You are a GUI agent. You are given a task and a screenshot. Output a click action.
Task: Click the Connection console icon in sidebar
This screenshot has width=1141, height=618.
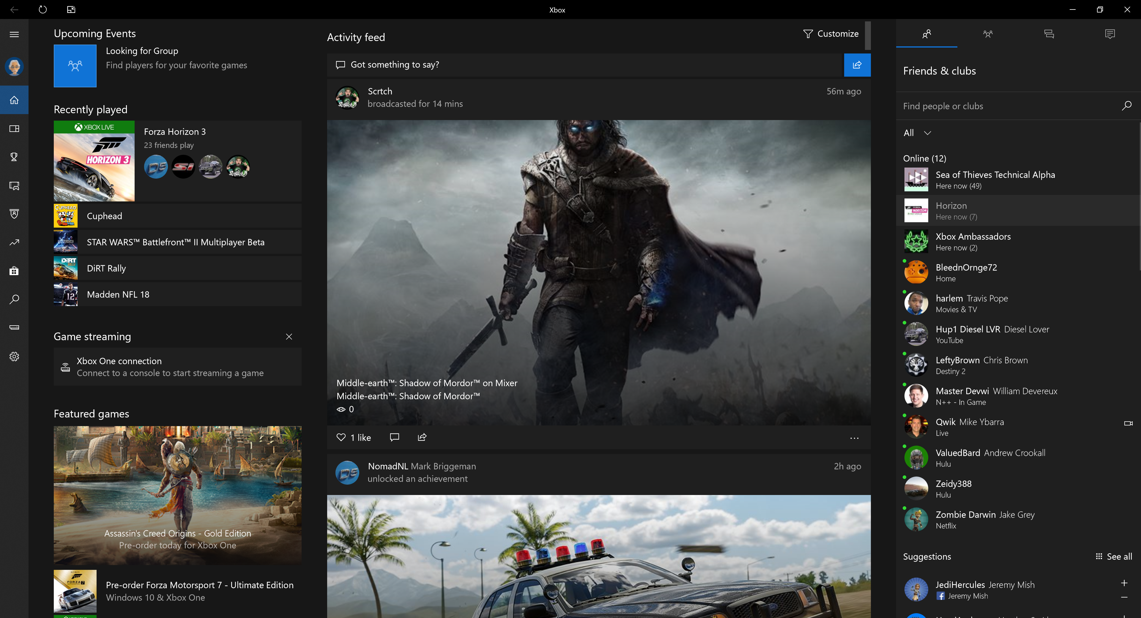point(14,327)
